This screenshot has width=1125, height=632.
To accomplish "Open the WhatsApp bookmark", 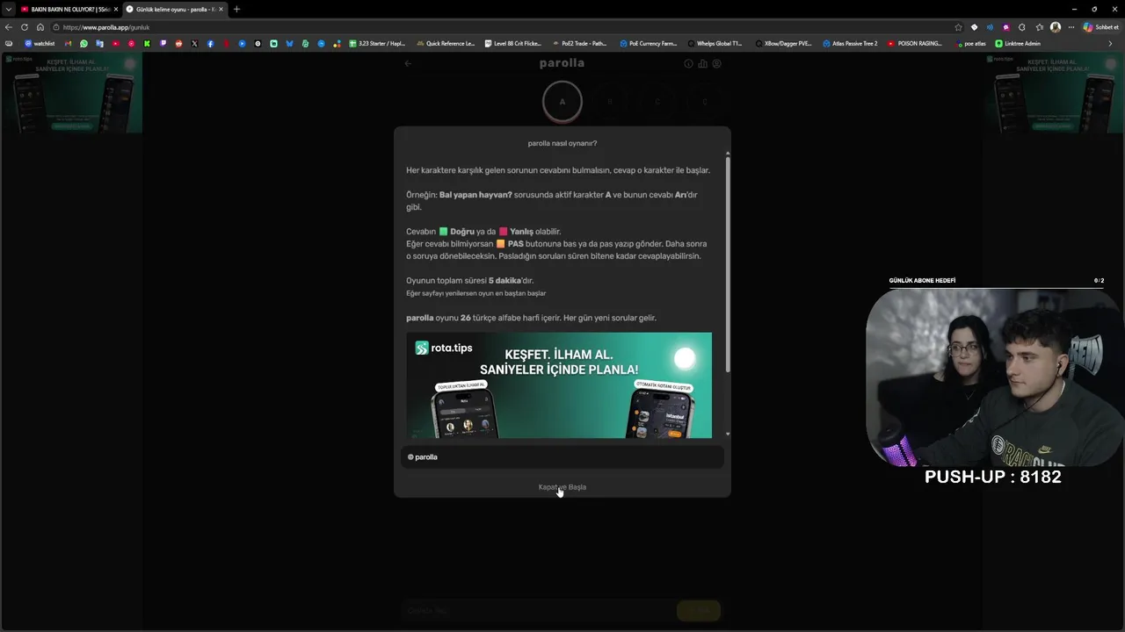I will coord(84,43).
